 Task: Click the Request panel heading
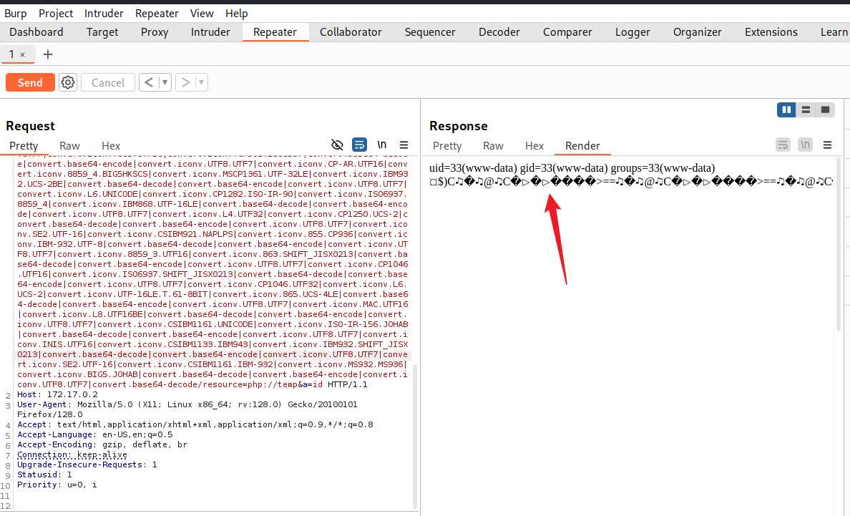(x=30, y=126)
